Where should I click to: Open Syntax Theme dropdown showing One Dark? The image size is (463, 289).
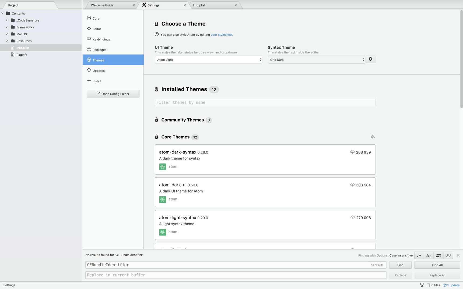click(316, 60)
